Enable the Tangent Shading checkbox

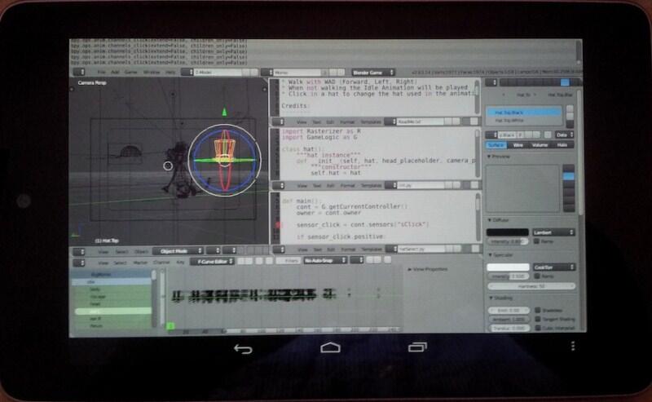click(x=538, y=319)
